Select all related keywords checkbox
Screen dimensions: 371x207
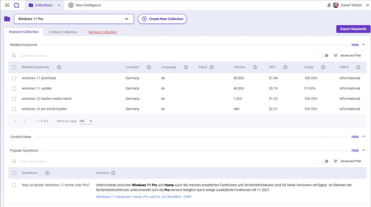(14, 67)
